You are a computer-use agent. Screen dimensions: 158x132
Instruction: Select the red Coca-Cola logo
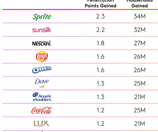42,110
